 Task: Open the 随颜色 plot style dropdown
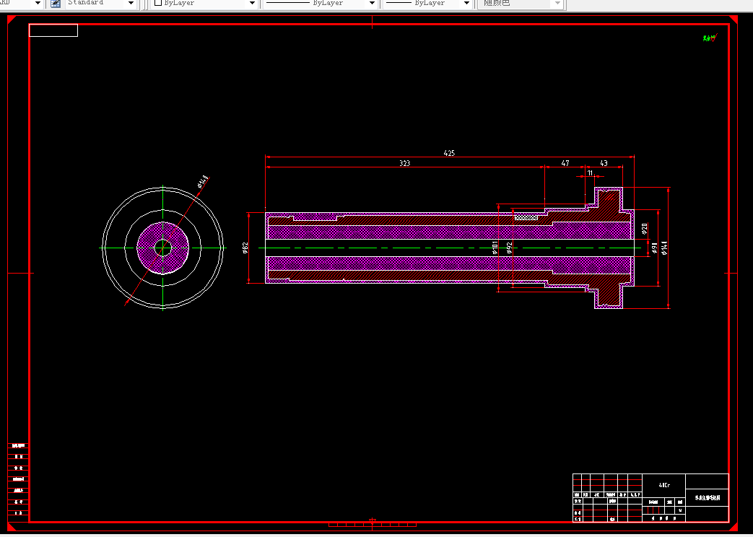[x=557, y=4]
